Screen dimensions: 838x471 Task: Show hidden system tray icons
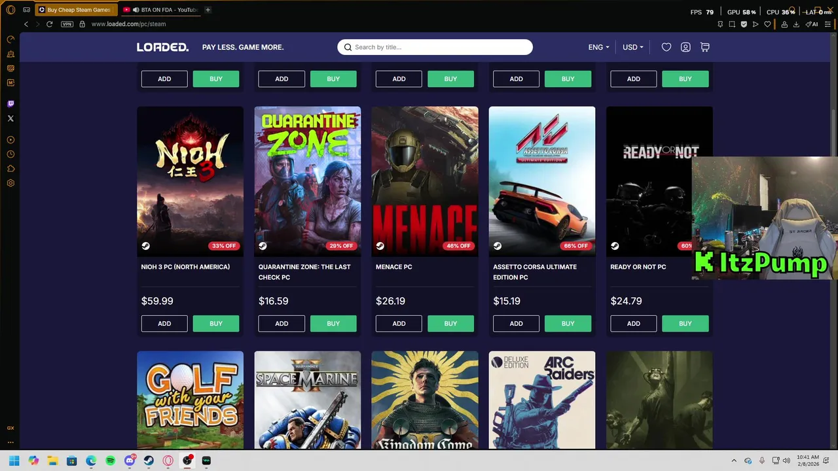tap(734, 461)
